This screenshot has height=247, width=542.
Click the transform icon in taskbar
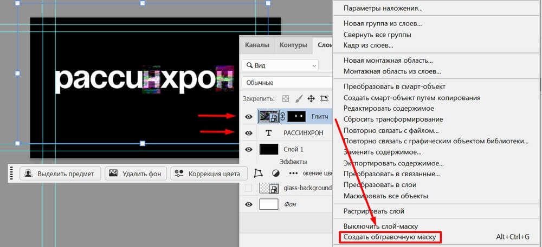[258, 173]
